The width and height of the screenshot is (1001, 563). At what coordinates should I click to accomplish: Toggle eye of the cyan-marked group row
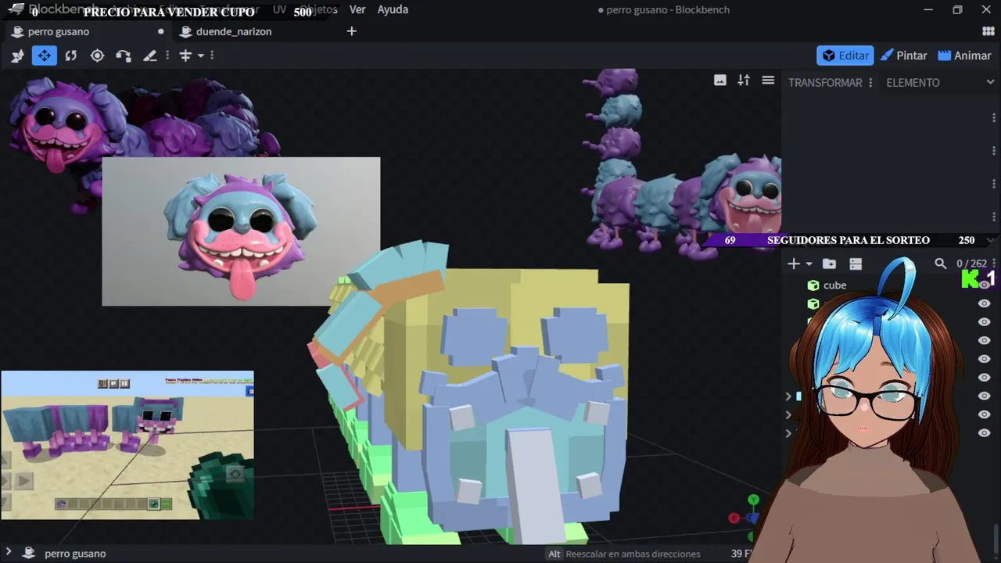tap(985, 396)
